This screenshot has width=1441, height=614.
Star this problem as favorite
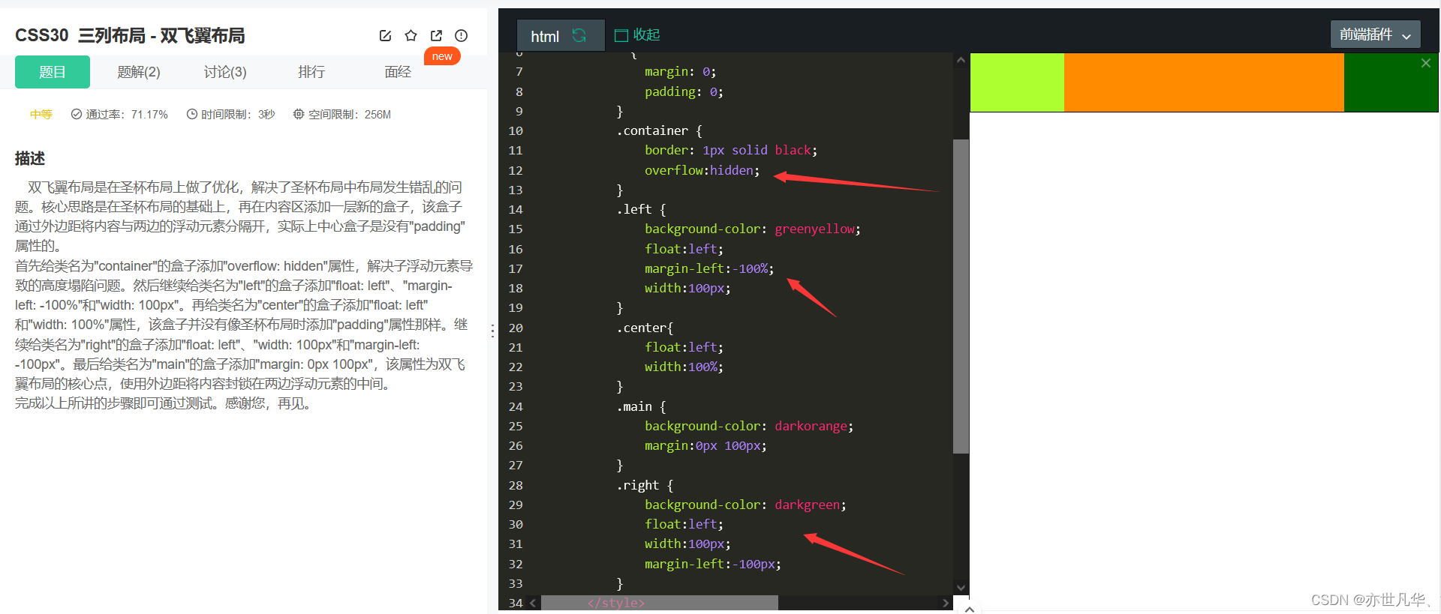click(411, 35)
